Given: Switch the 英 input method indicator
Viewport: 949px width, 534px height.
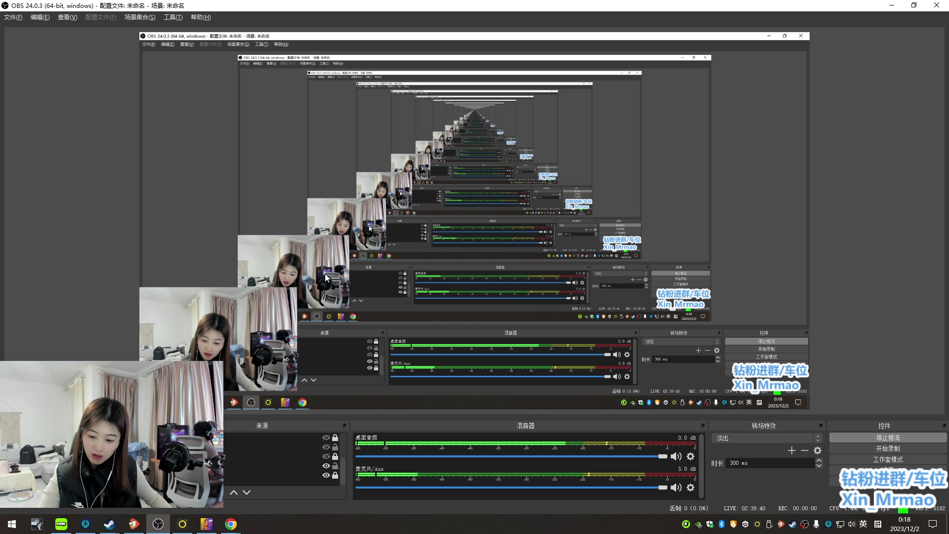Looking at the screenshot, I should pyautogui.click(x=863, y=524).
